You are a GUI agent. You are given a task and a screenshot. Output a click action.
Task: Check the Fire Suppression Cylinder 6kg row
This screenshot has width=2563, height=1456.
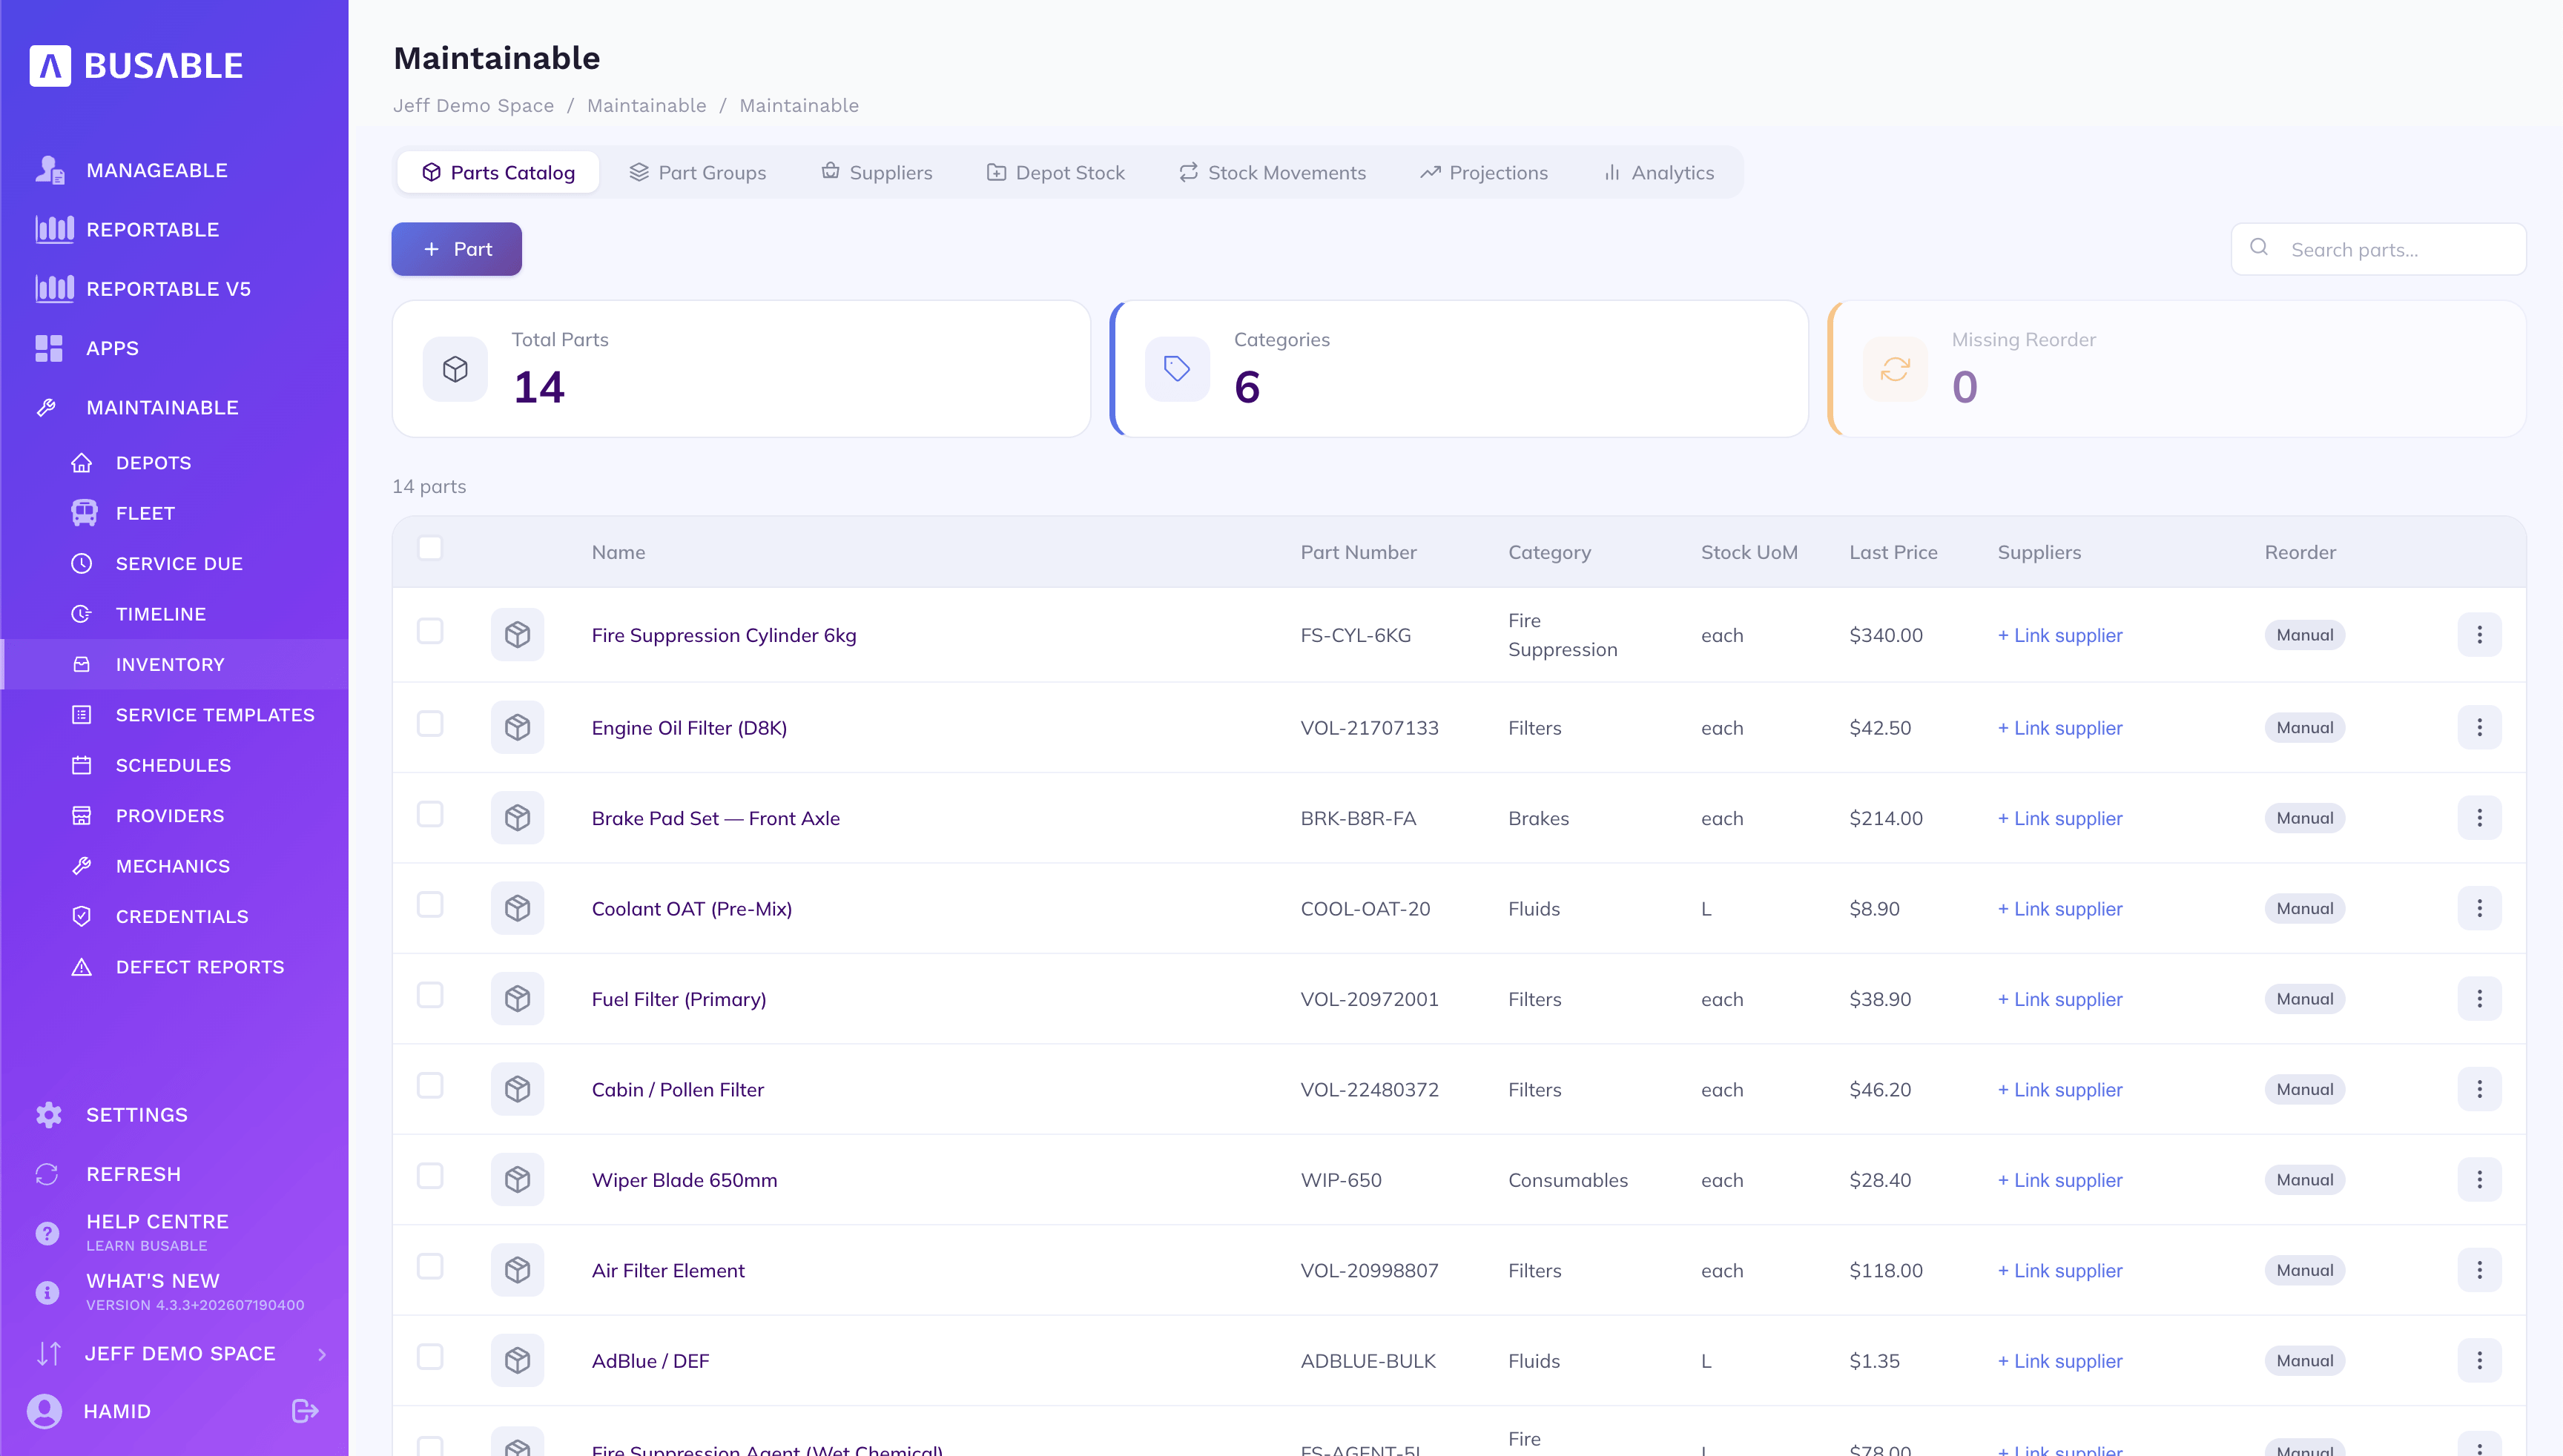[430, 631]
